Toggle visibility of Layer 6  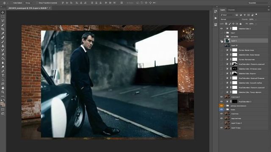click(221, 41)
